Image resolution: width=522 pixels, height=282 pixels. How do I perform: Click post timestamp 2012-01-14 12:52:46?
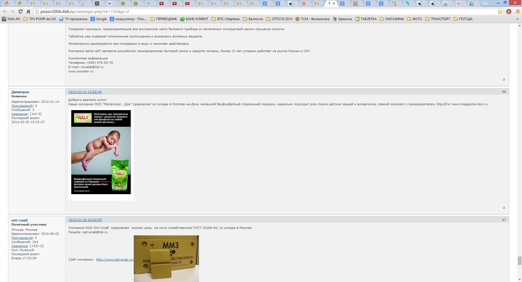point(85,92)
